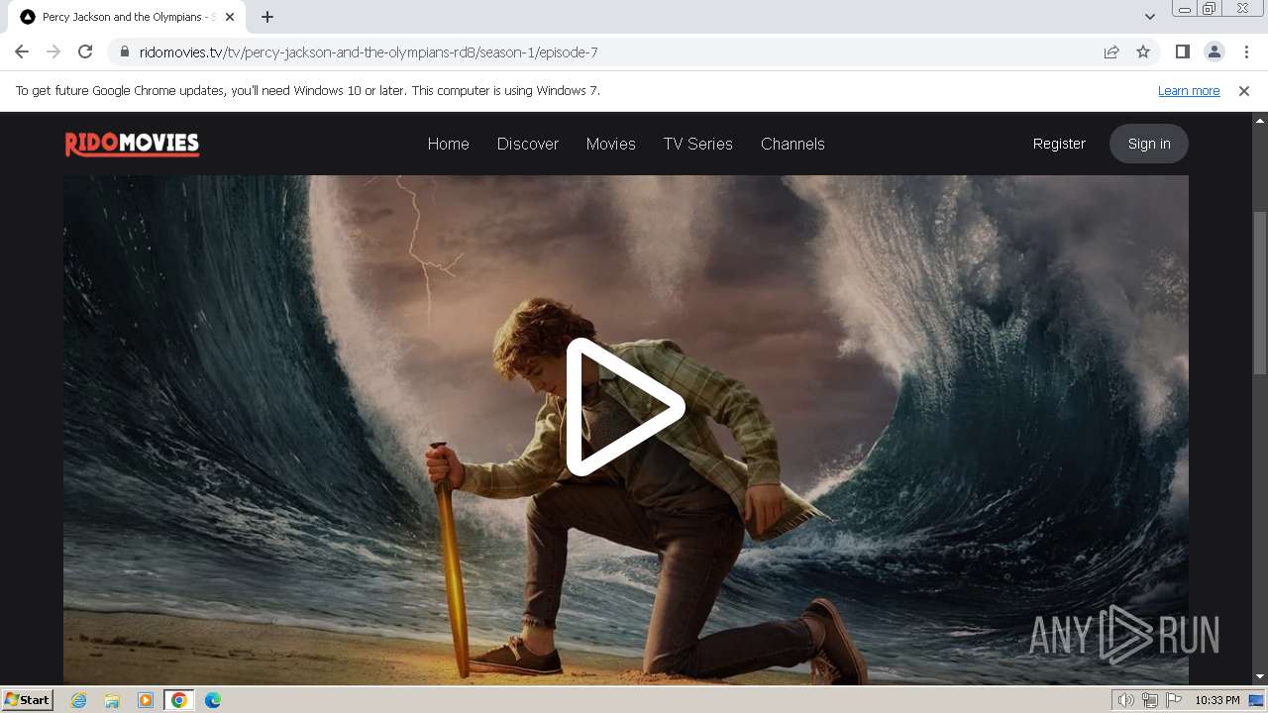Go forward to next page
Image resolution: width=1268 pixels, height=713 pixels.
53,51
